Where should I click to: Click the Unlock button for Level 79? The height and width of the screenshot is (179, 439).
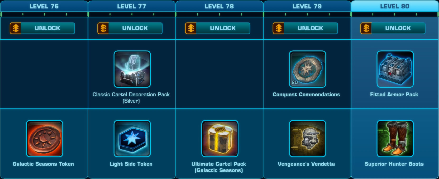tap(305, 28)
